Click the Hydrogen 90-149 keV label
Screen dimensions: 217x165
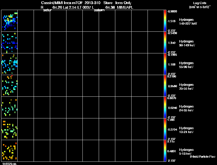click(187, 43)
